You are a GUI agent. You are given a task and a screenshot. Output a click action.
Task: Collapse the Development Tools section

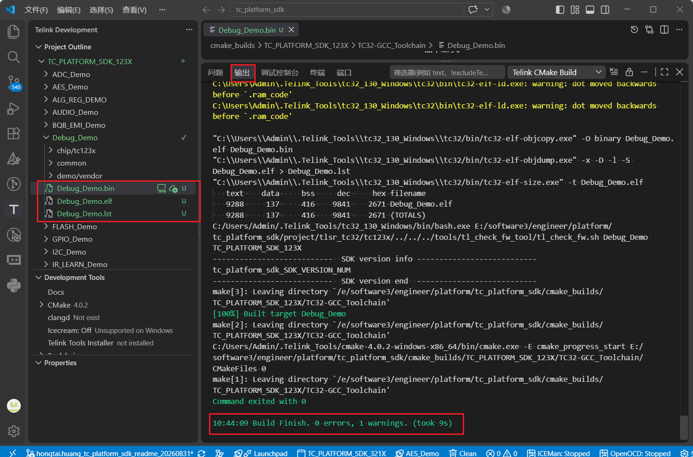click(39, 277)
